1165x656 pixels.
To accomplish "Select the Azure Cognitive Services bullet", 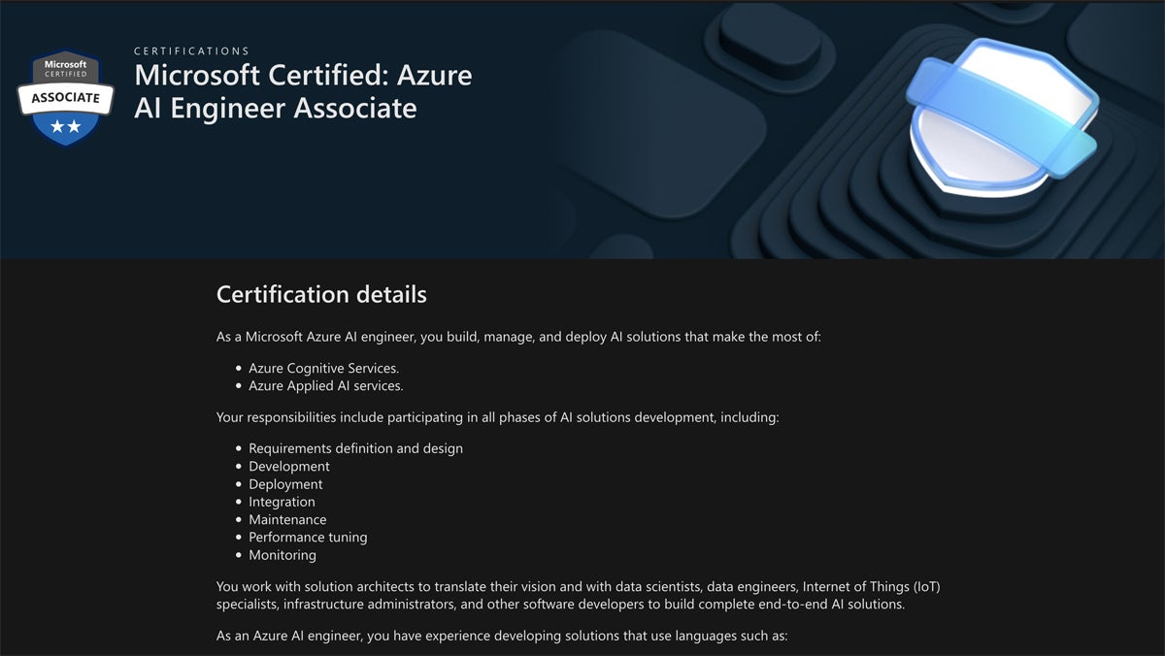I will (x=323, y=368).
